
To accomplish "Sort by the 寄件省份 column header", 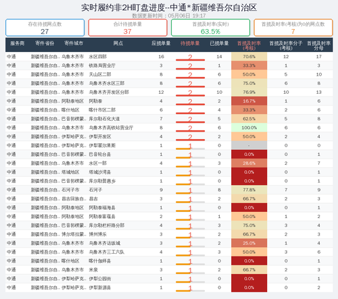I will coord(45,43).
